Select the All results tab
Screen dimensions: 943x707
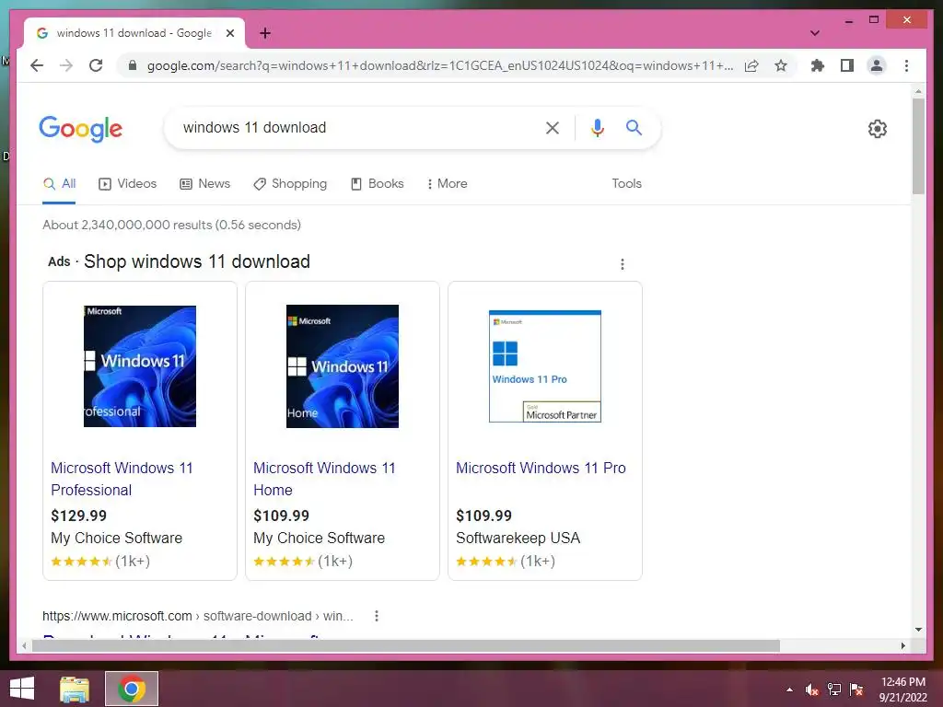60,184
